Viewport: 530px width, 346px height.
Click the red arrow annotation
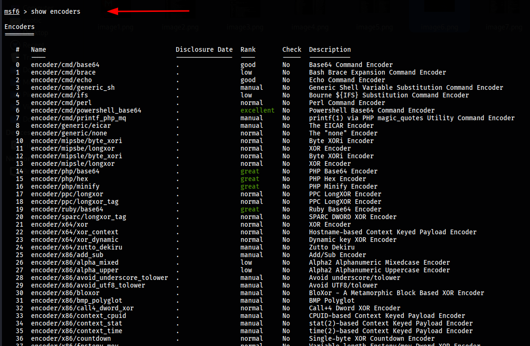pyautogui.click(x=148, y=11)
